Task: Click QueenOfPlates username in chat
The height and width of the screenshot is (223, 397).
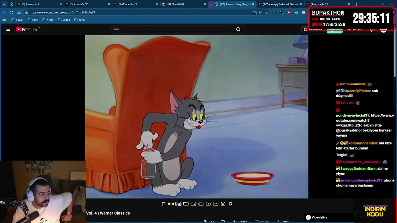Action: tap(357, 91)
